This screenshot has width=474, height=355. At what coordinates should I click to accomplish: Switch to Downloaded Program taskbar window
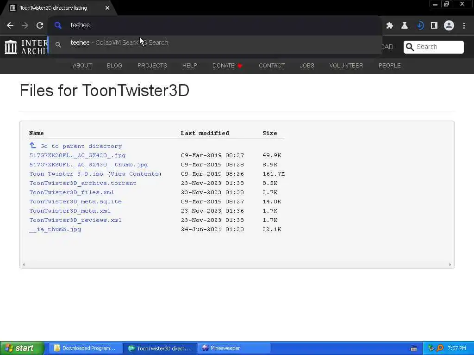pyautogui.click(x=85, y=349)
